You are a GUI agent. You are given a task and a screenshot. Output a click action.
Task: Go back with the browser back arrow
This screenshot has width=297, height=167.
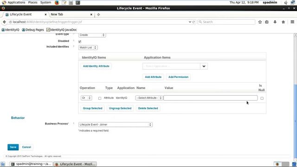coord(4,22)
